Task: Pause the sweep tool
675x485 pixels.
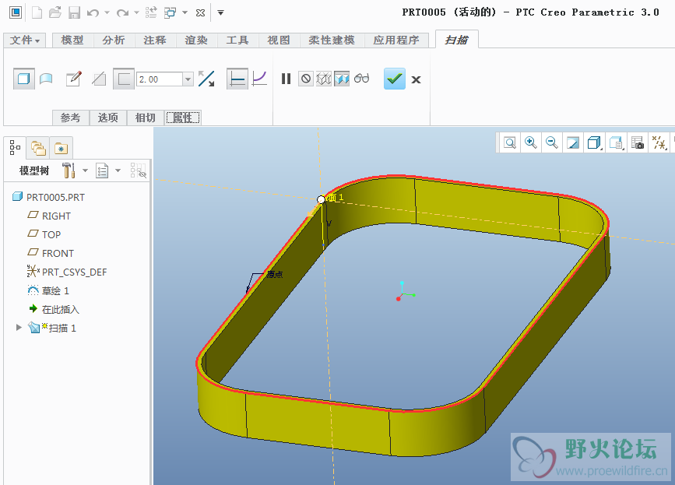Action: click(x=286, y=79)
